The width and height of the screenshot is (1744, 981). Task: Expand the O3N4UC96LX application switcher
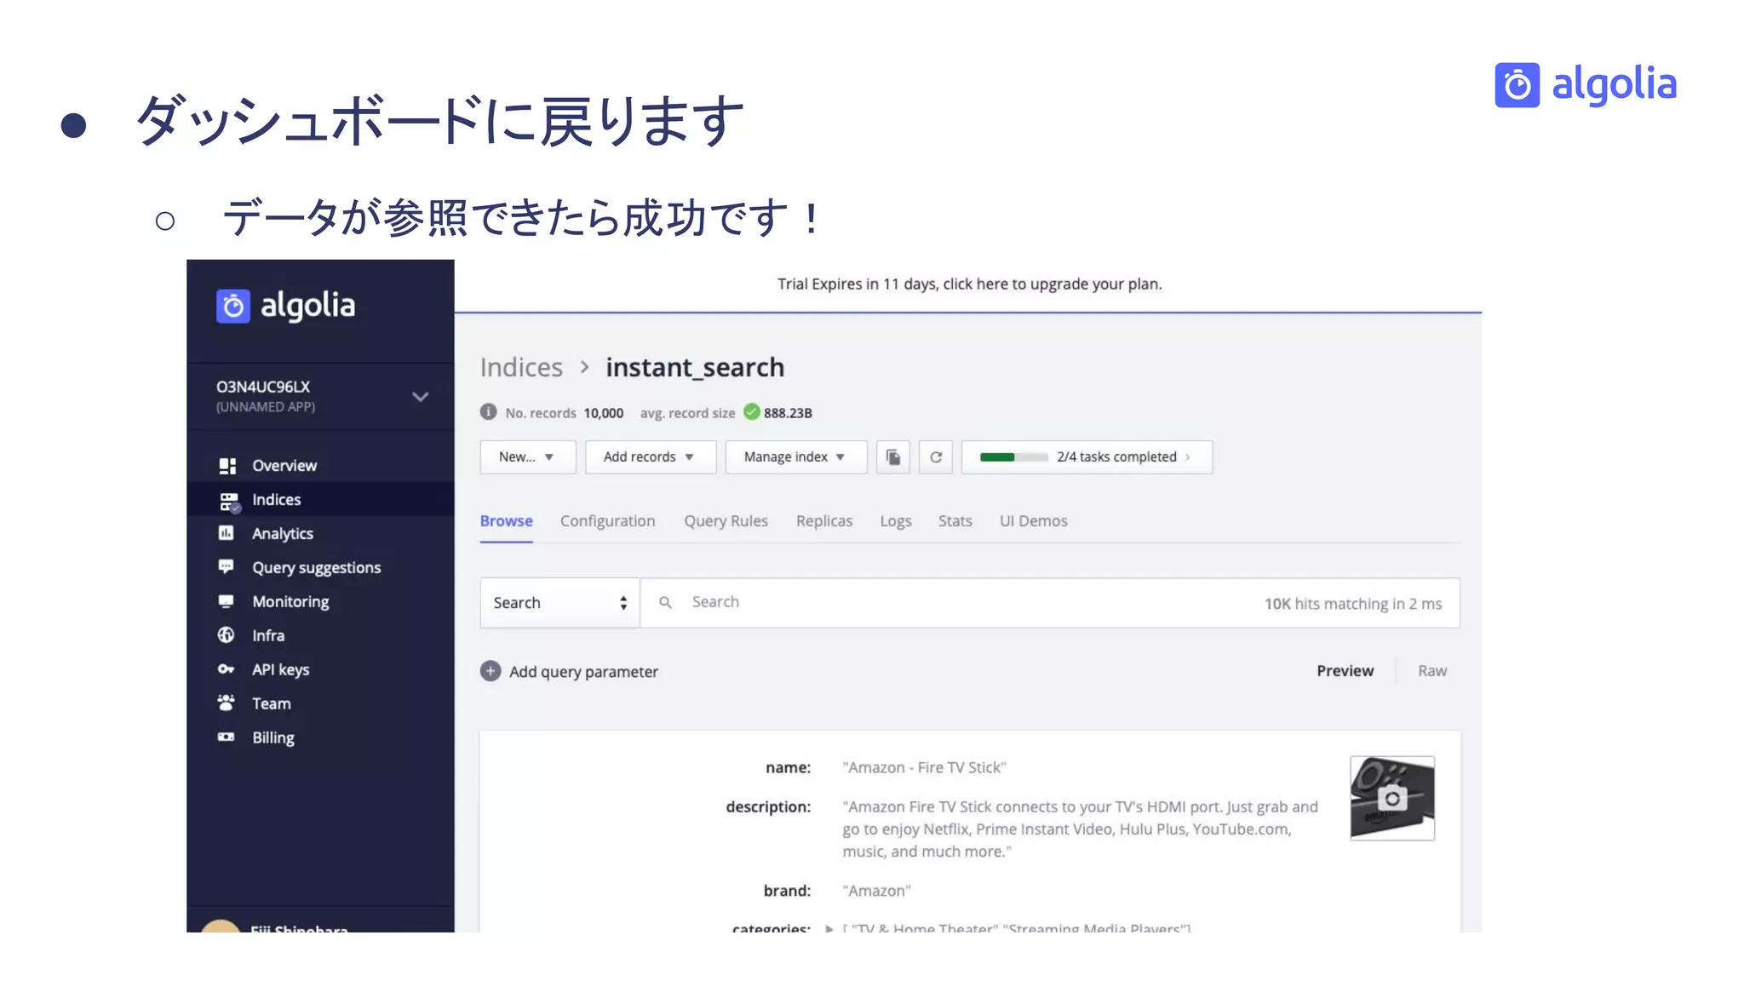pos(420,397)
